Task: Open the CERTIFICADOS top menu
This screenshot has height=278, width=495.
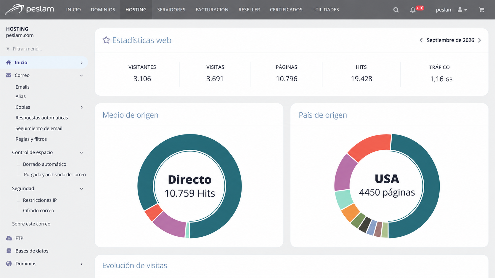Action: coord(286,10)
